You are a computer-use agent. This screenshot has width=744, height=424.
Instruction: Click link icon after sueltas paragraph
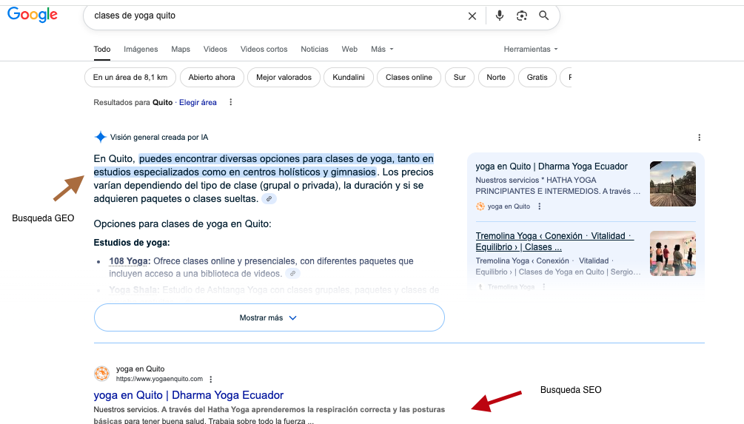[x=269, y=199]
